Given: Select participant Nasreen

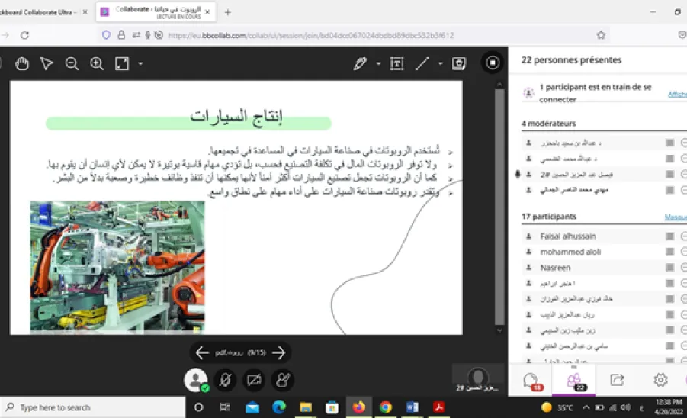Looking at the screenshot, I should [555, 268].
